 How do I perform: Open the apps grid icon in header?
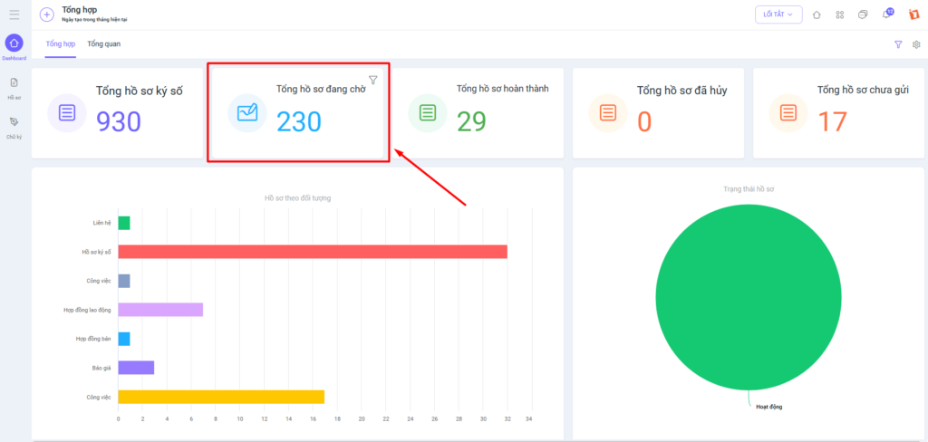839,14
